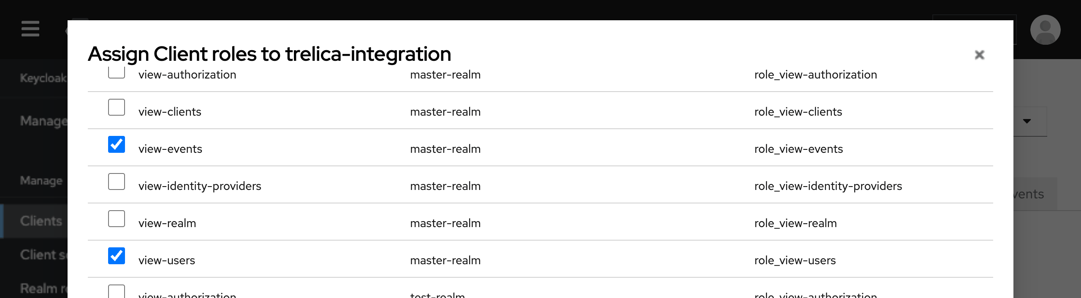The height and width of the screenshot is (298, 1081).
Task: Select the view-users role name text
Action: point(167,260)
